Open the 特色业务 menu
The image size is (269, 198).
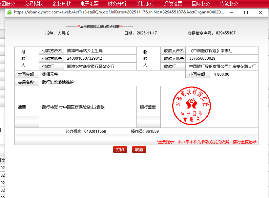click(229, 4)
